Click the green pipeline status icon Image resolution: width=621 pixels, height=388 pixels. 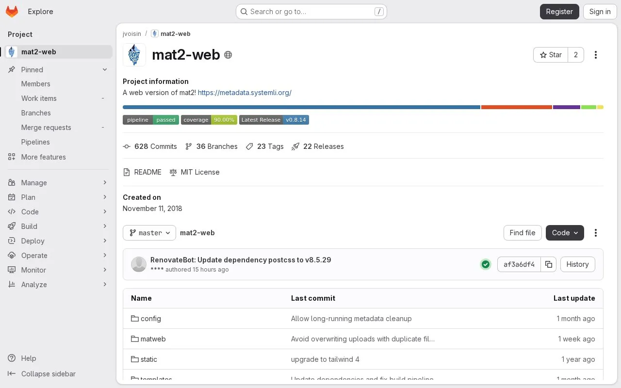point(486,264)
